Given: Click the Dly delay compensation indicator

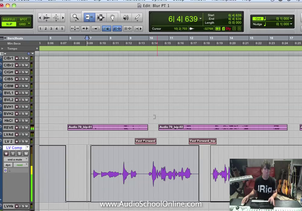Looking at the screenshot, I should coord(228,29).
